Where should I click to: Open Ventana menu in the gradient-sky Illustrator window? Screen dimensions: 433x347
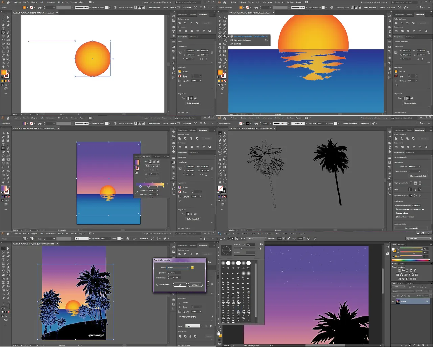pyautogui.click(x=74, y=118)
